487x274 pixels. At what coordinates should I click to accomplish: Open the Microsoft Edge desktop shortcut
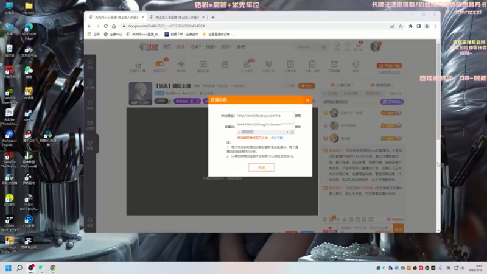click(29, 32)
